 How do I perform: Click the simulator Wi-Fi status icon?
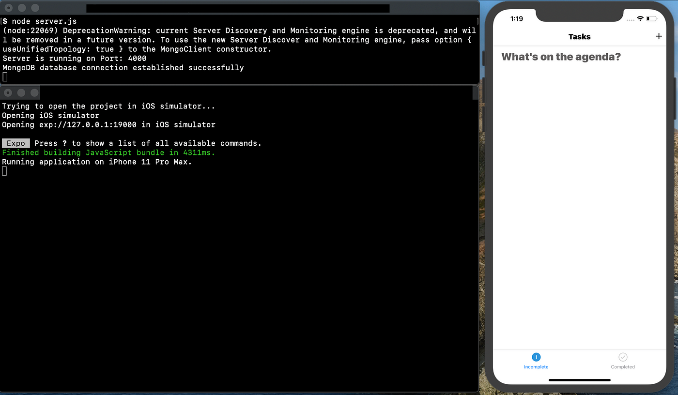[x=640, y=18]
